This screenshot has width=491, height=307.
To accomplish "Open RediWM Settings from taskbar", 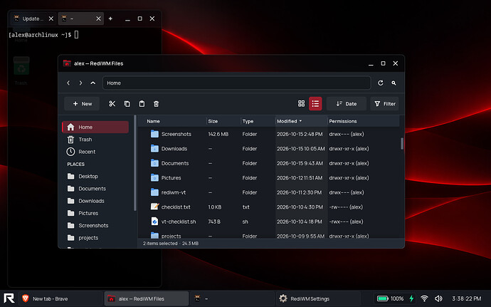I will [x=318, y=299].
